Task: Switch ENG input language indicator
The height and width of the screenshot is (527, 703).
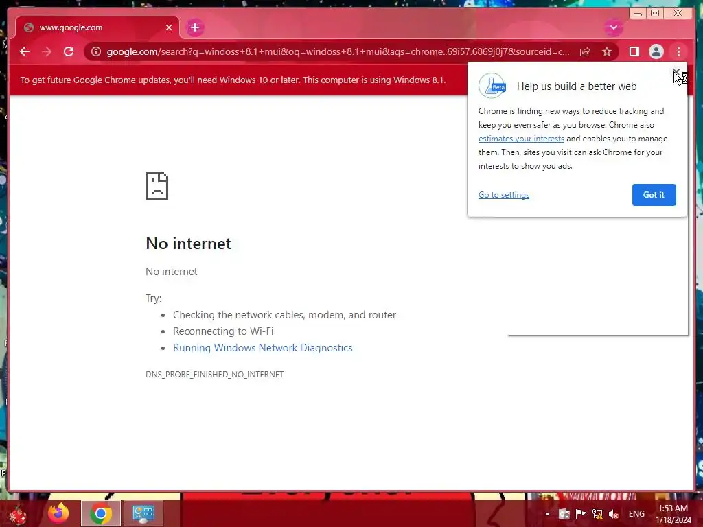Action: coord(636,514)
